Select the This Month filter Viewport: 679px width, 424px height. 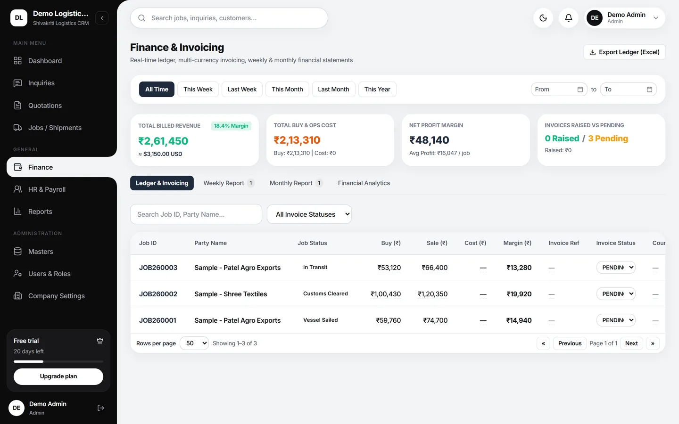(x=287, y=90)
